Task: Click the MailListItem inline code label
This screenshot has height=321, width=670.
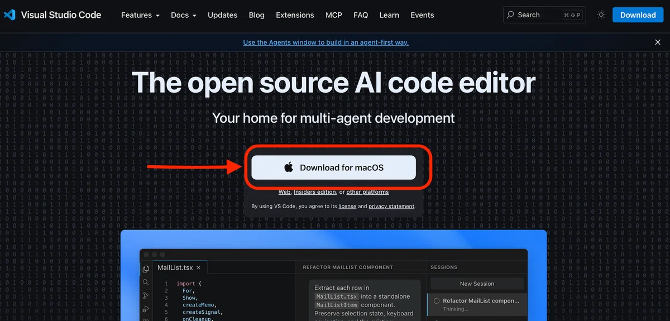Action: [x=336, y=305]
